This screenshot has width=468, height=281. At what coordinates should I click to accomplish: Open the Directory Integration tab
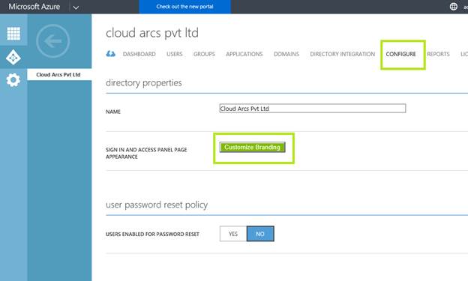[342, 54]
